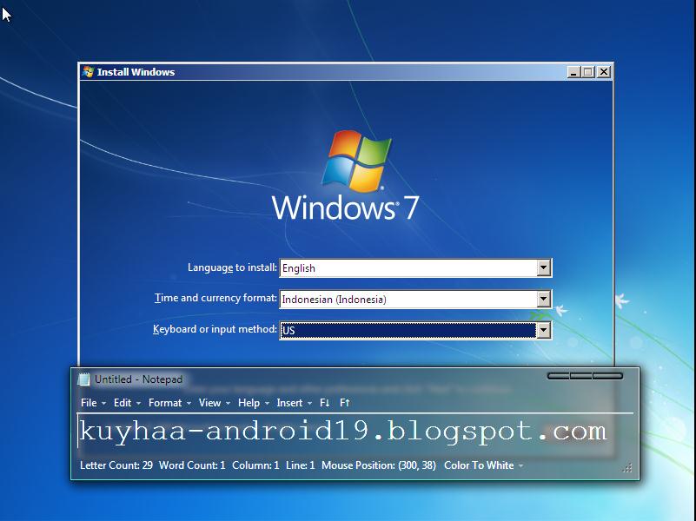The width and height of the screenshot is (696, 521).
Task: Open the Color To White dropdown
Action: point(483,465)
